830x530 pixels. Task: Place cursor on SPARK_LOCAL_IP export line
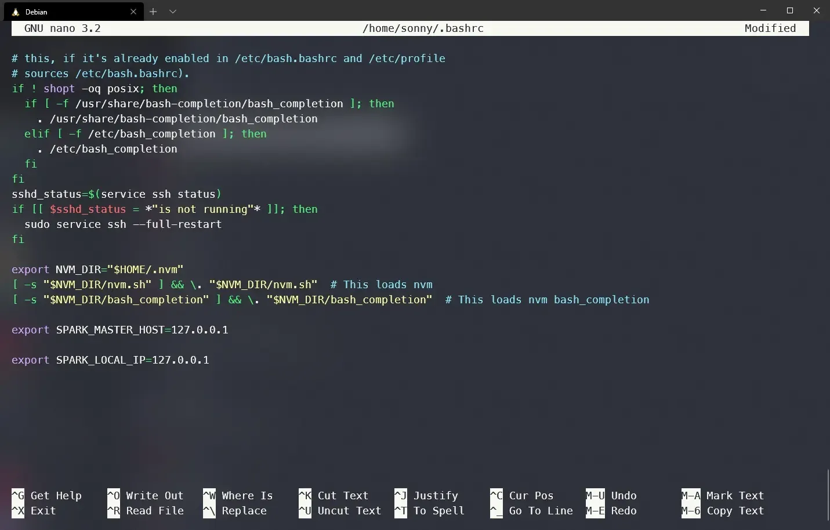(110, 360)
